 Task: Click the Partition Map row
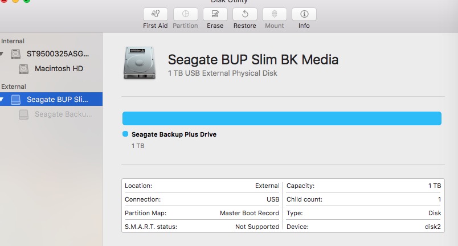pyautogui.click(x=202, y=213)
